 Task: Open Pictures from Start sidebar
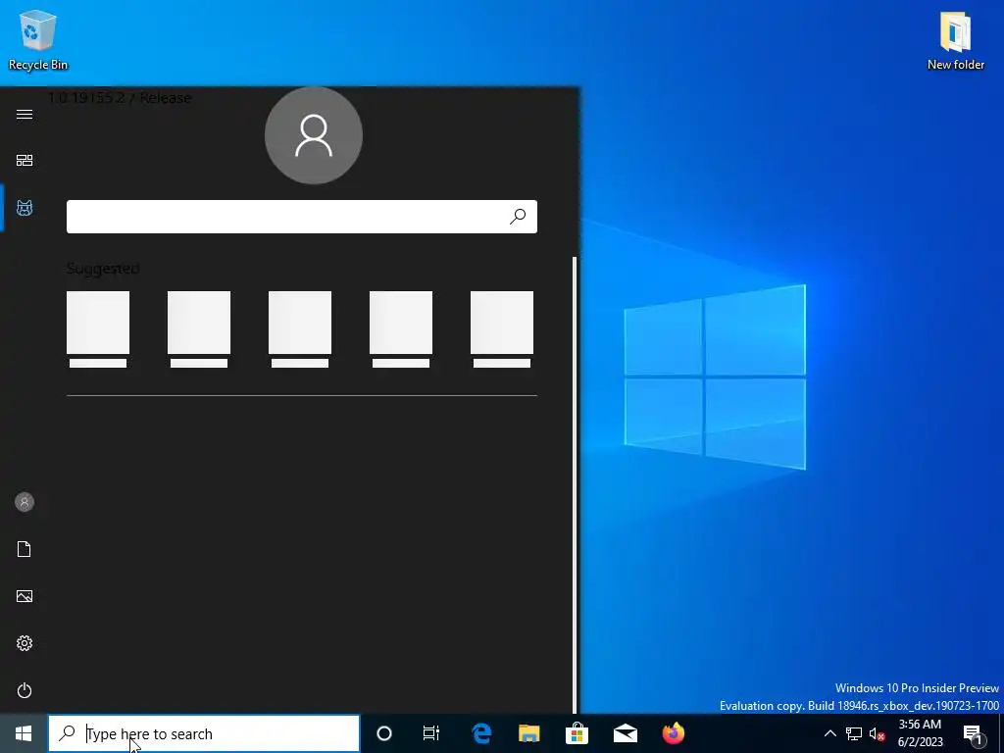click(x=25, y=596)
